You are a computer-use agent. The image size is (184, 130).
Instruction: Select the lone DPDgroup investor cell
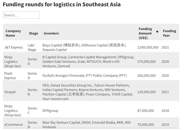click(x=50, y=111)
